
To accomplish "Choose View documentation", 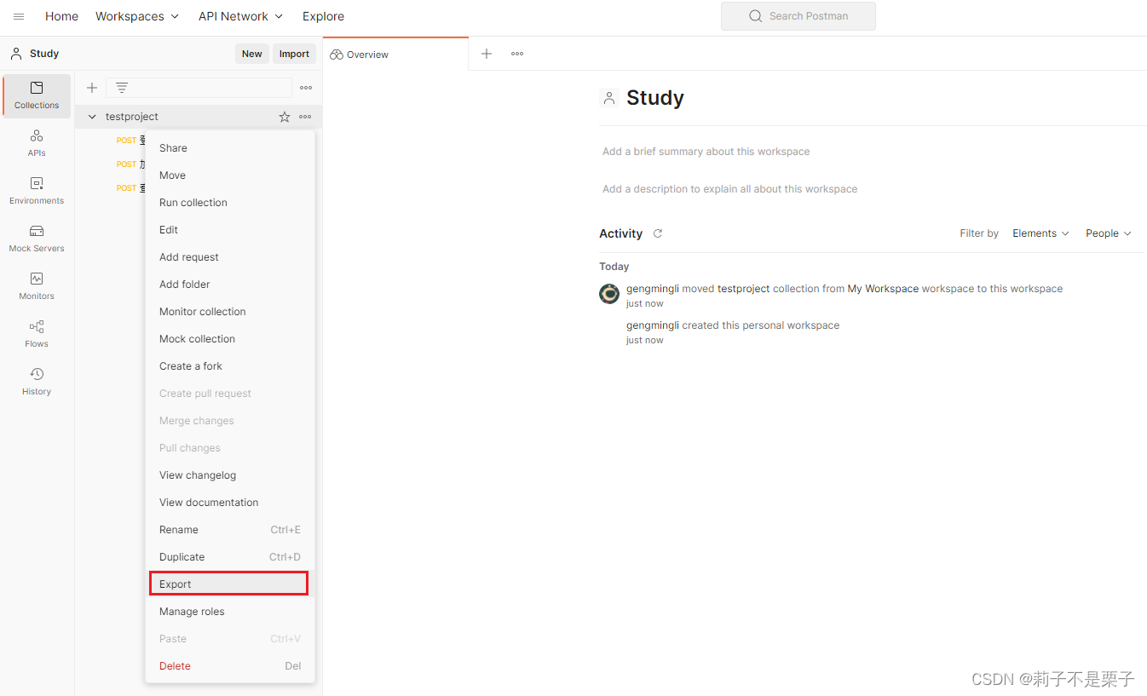I will point(230,503).
